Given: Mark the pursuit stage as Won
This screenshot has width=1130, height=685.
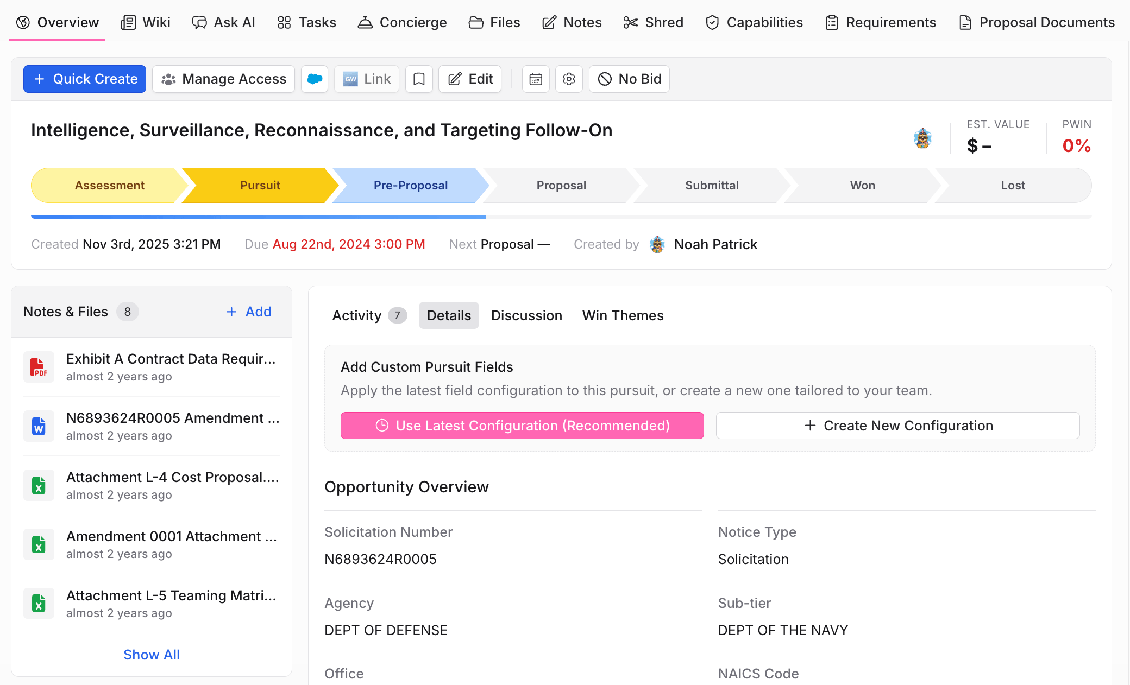Looking at the screenshot, I should pos(862,186).
